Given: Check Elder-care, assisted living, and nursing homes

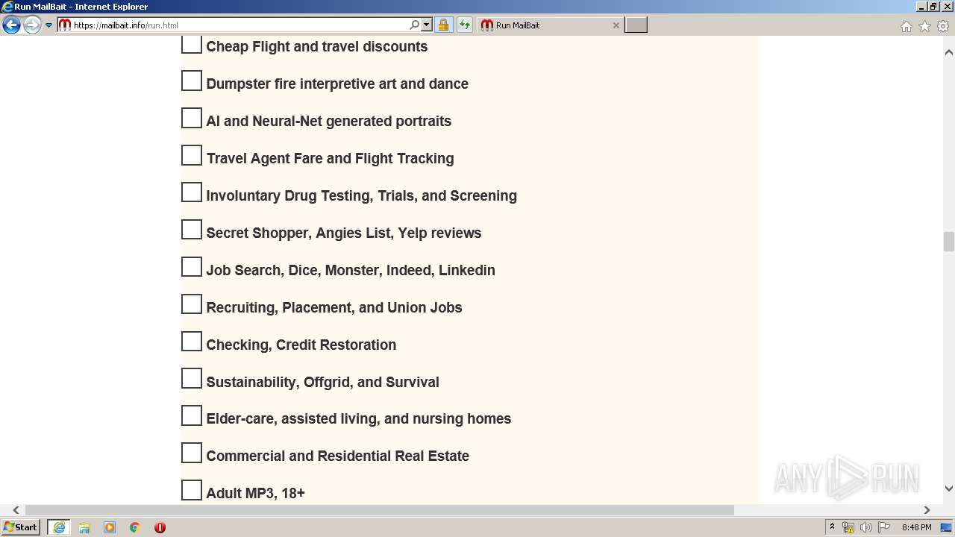Looking at the screenshot, I should tap(192, 415).
